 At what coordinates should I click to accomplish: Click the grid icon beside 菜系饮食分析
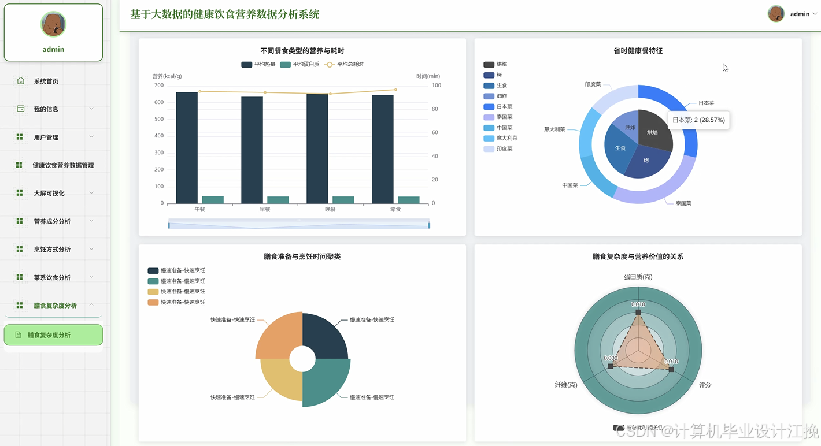tap(20, 277)
